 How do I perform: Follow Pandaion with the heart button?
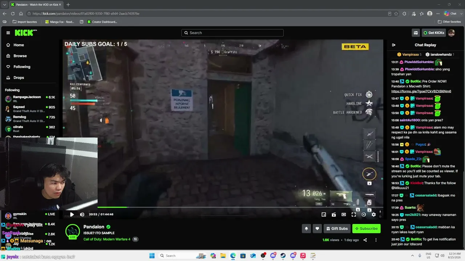click(317, 228)
